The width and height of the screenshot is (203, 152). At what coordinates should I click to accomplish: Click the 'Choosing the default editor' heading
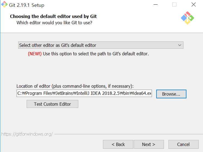[53, 16]
